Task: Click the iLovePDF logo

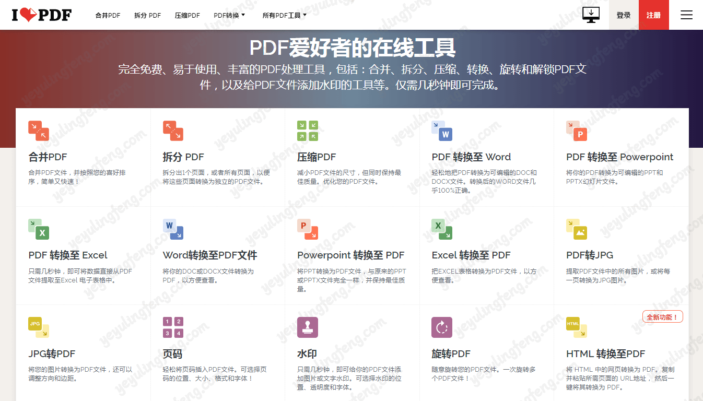Action: pos(42,15)
